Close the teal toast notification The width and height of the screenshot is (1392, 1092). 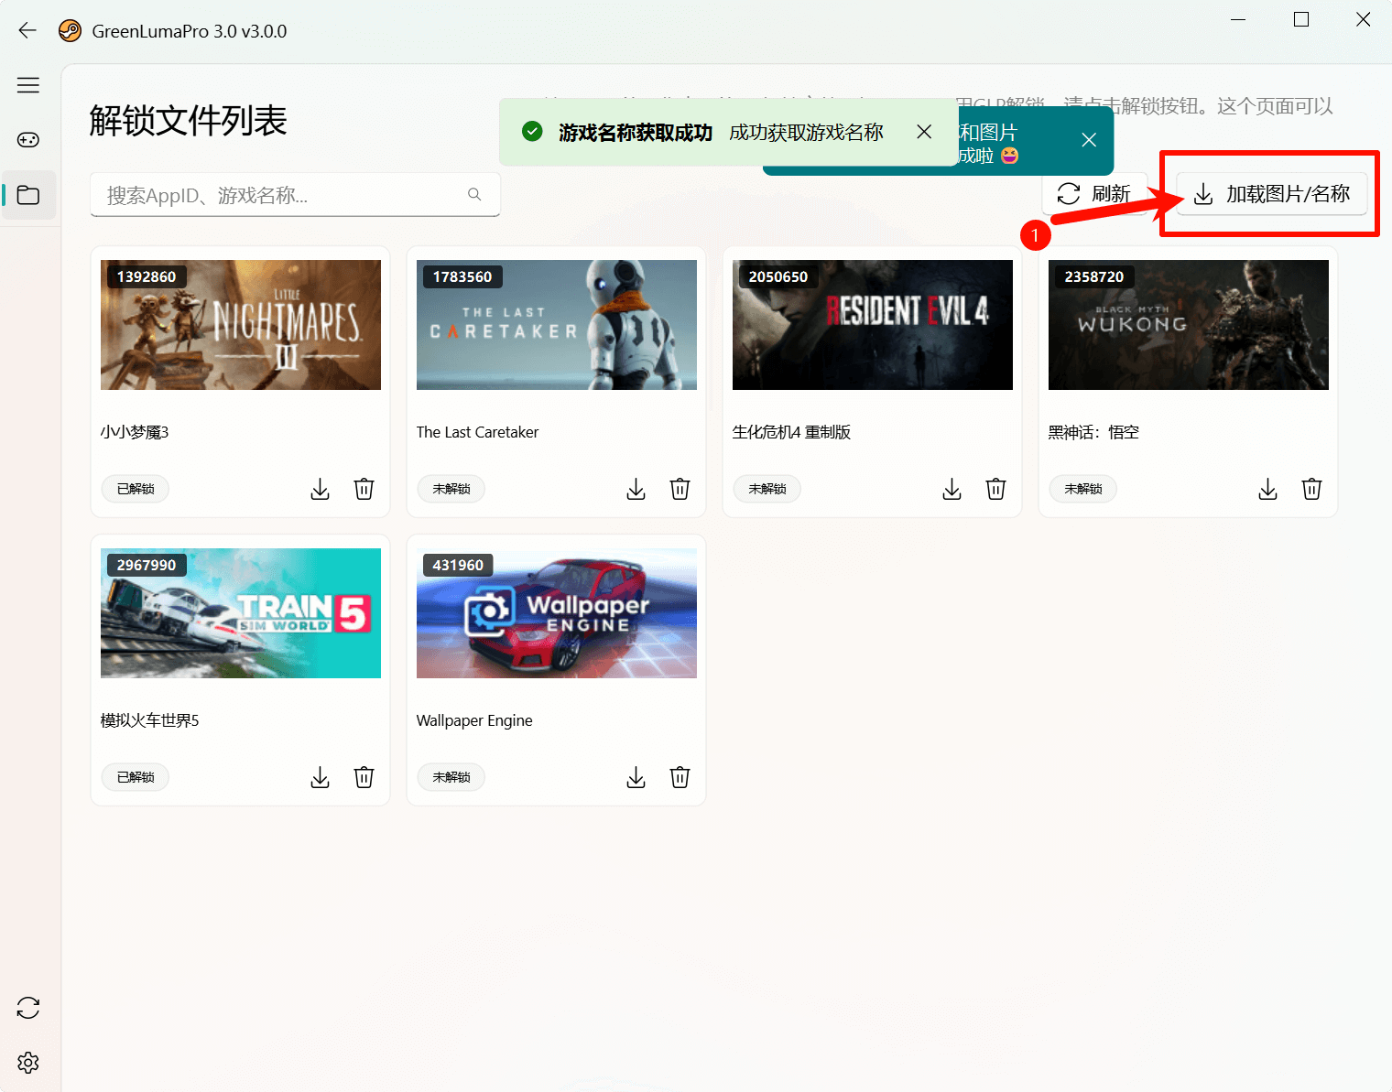(x=1089, y=140)
